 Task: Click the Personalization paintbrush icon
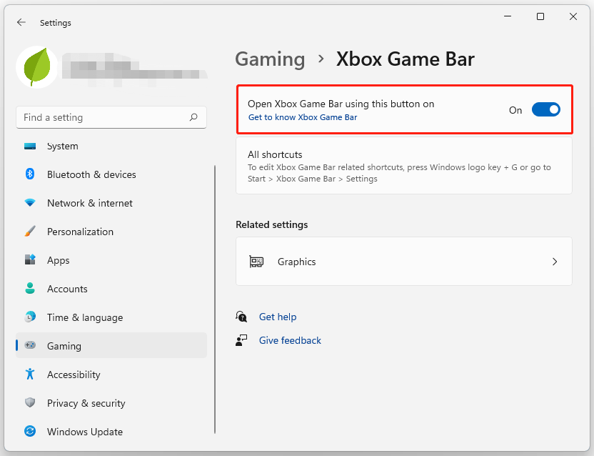[x=30, y=232]
